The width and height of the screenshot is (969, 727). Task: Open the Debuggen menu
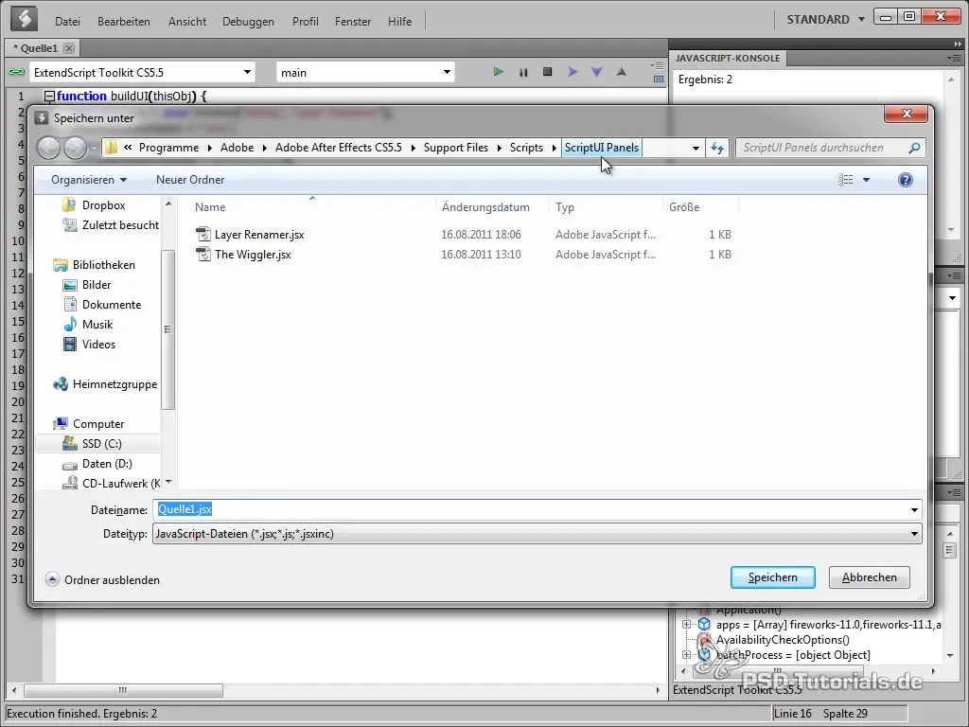248,22
